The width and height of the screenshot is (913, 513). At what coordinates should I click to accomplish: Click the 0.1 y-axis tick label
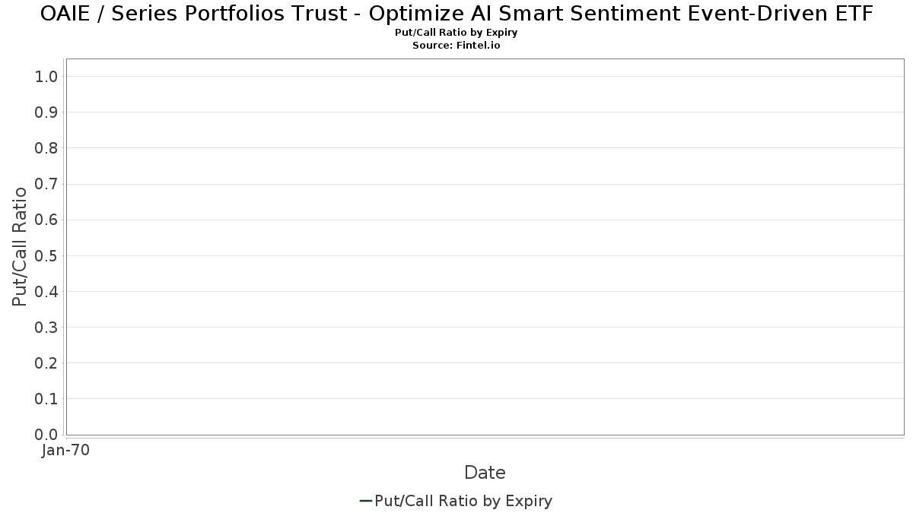[x=46, y=399]
